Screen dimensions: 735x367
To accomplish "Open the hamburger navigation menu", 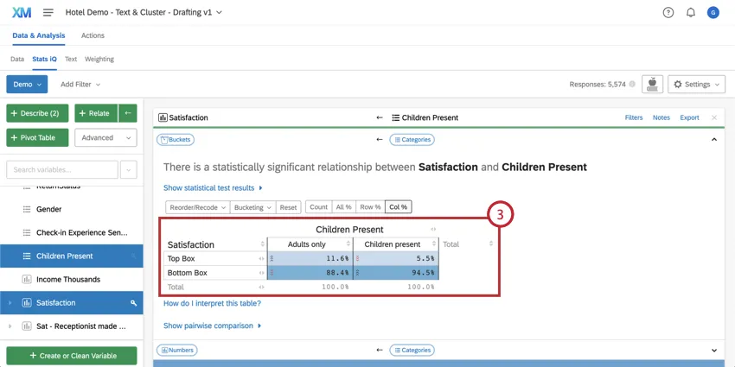I will pyautogui.click(x=48, y=13).
